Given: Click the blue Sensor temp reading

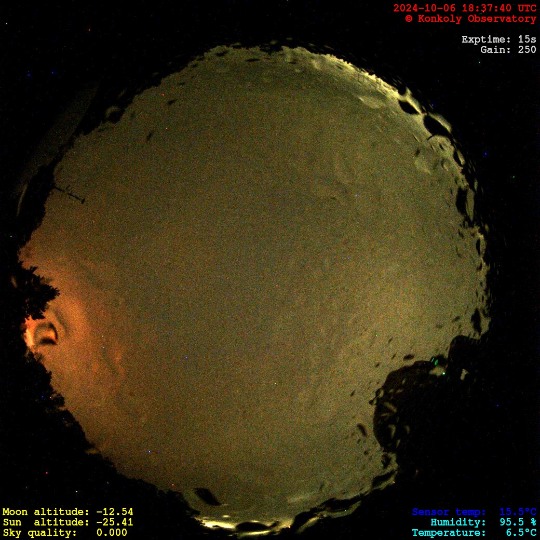Looking at the screenshot, I should click(x=474, y=512).
